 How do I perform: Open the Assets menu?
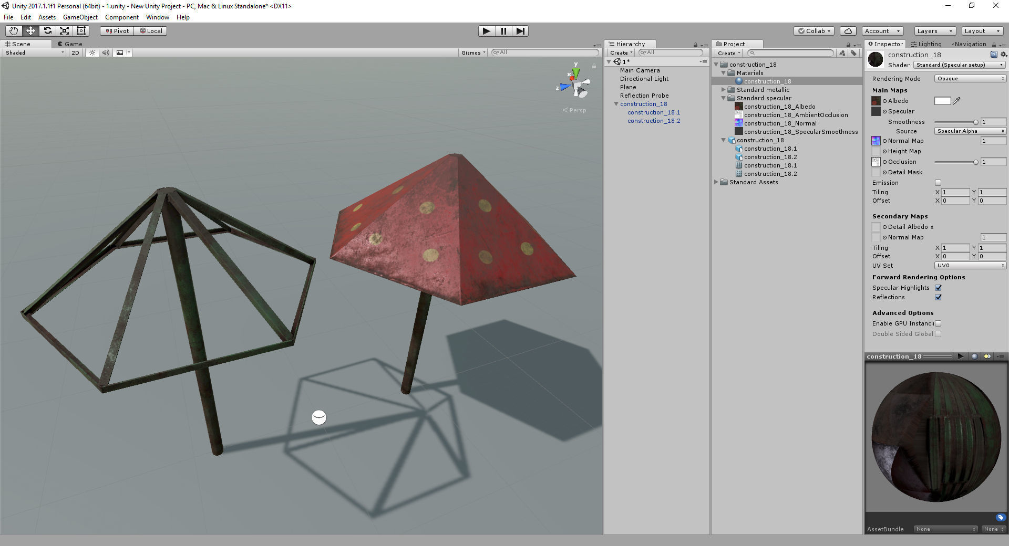(x=47, y=17)
